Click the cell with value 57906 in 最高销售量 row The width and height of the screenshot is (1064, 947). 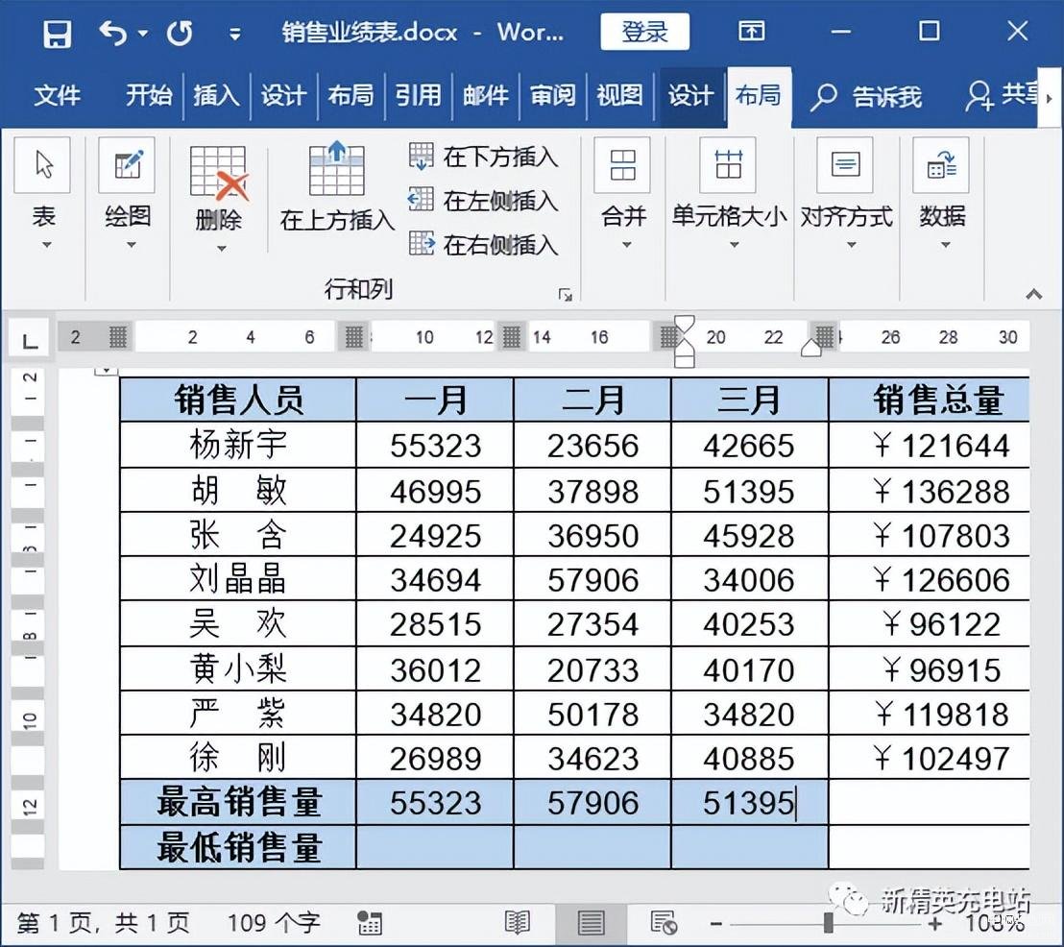click(592, 802)
